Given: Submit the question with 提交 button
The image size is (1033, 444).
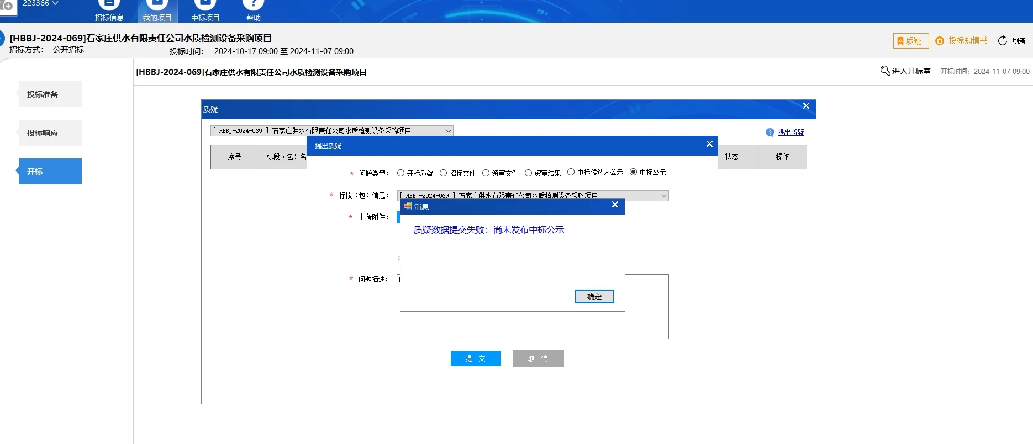Looking at the screenshot, I should 476,359.
